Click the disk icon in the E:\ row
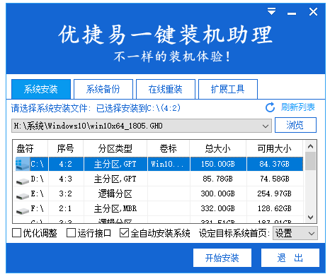Screen dimensions: 330x274 click(23, 196)
